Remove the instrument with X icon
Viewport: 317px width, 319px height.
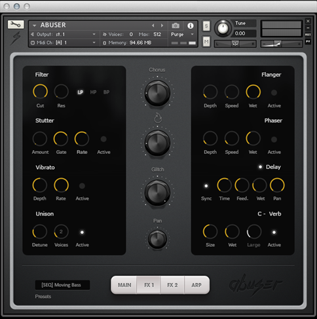[x=308, y=21]
